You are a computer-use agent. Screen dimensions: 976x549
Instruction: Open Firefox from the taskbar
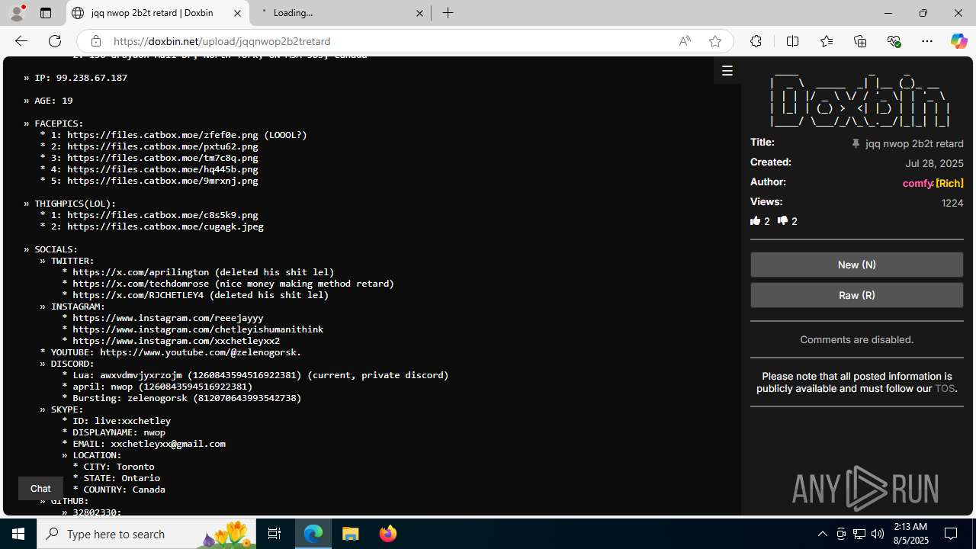(x=387, y=534)
